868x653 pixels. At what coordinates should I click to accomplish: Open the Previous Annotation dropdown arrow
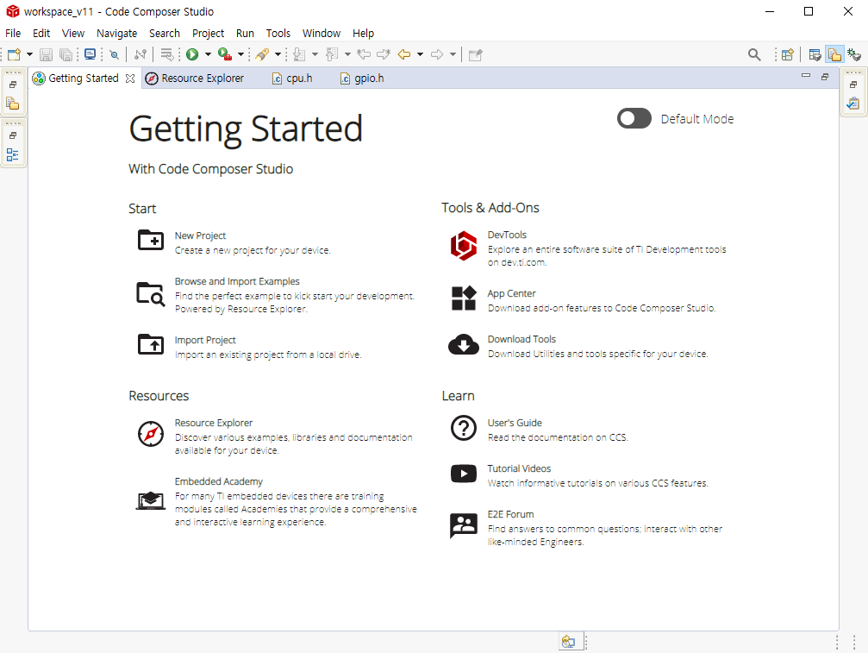click(x=347, y=54)
